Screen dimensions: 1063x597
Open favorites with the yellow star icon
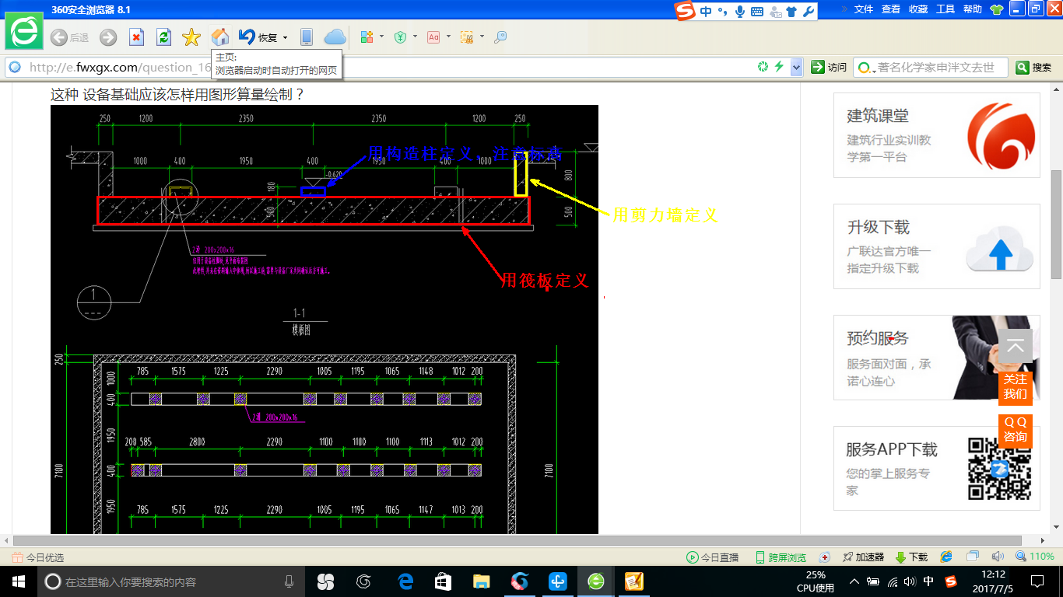(x=191, y=37)
